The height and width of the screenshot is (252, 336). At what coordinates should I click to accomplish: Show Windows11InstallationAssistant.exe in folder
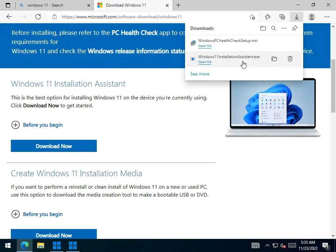pos(274,59)
